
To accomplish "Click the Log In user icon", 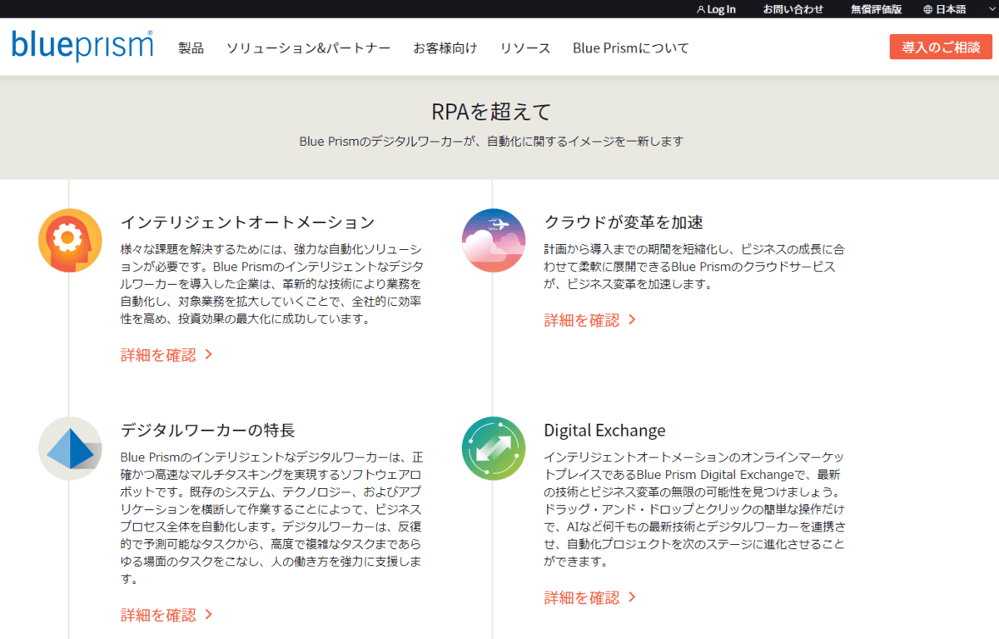I will click(x=700, y=9).
